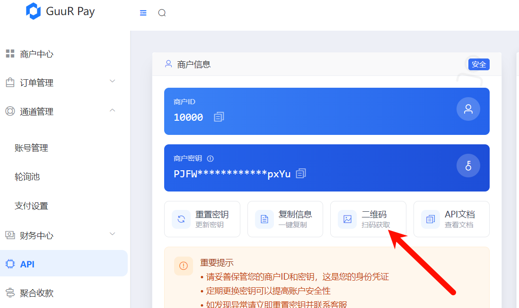Screen dimensions: 519x308
Task: Click the GuuR Pay logo icon
Action: tap(33, 11)
